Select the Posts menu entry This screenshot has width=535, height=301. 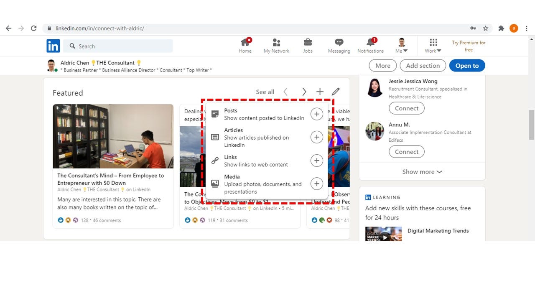[x=267, y=114]
